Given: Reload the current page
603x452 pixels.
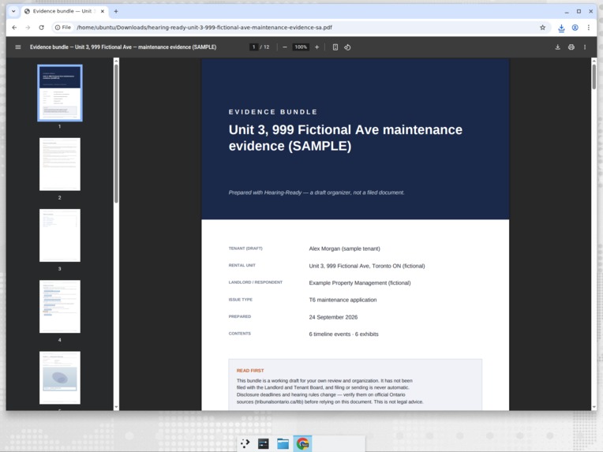Looking at the screenshot, I should click(41, 28).
